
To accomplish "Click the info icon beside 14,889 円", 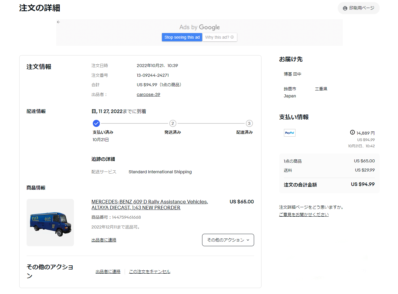I will click(x=352, y=133).
